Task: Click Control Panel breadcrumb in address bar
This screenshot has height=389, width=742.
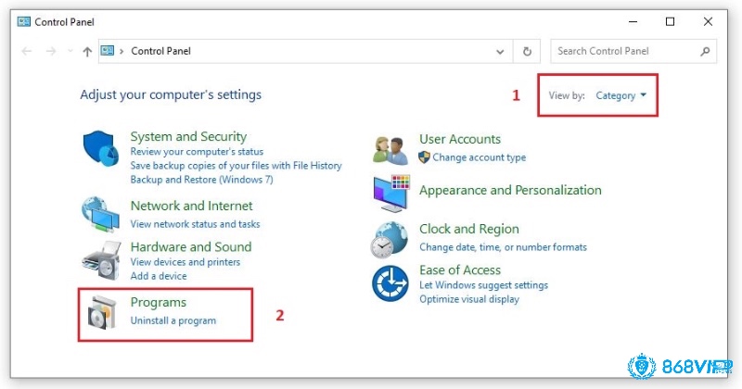Action: click(x=161, y=52)
